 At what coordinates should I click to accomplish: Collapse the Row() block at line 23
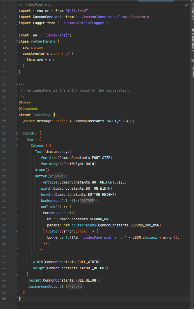click(x=17, y=139)
